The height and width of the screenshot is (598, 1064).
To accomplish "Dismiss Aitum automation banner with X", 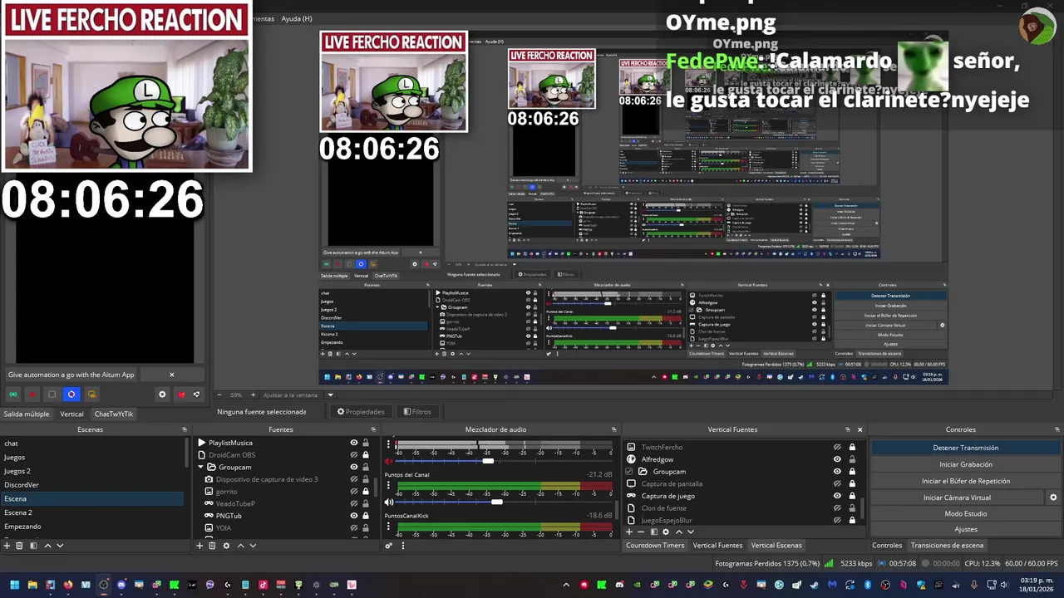I will [172, 375].
